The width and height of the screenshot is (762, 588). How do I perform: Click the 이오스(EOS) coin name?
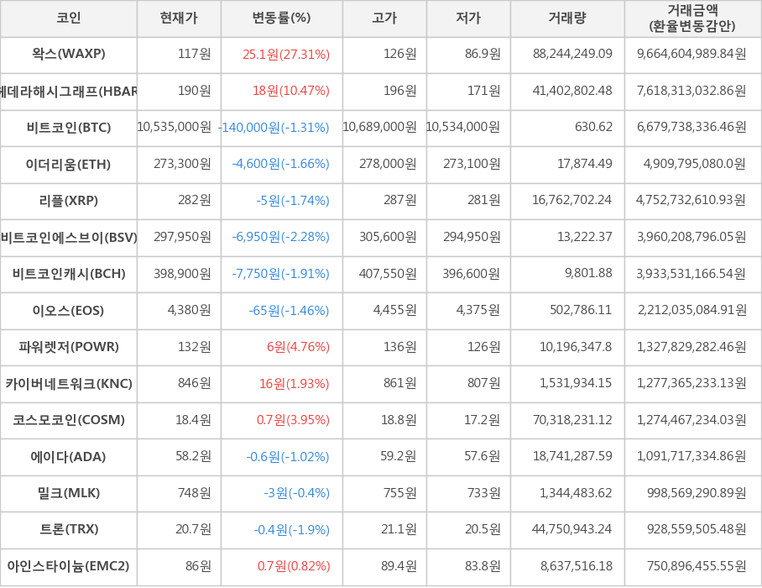(x=69, y=311)
